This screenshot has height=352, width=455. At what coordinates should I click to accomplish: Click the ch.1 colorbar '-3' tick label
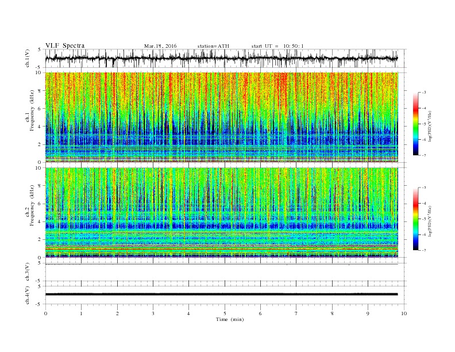pos(423,93)
